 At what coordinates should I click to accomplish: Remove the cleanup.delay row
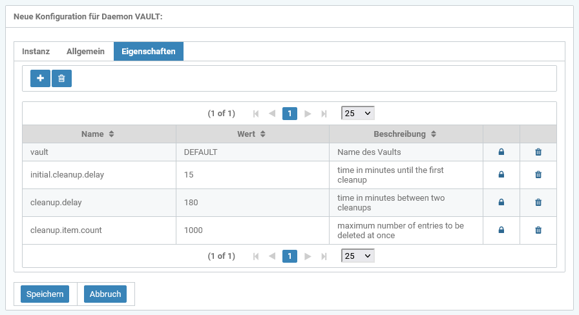click(538, 203)
